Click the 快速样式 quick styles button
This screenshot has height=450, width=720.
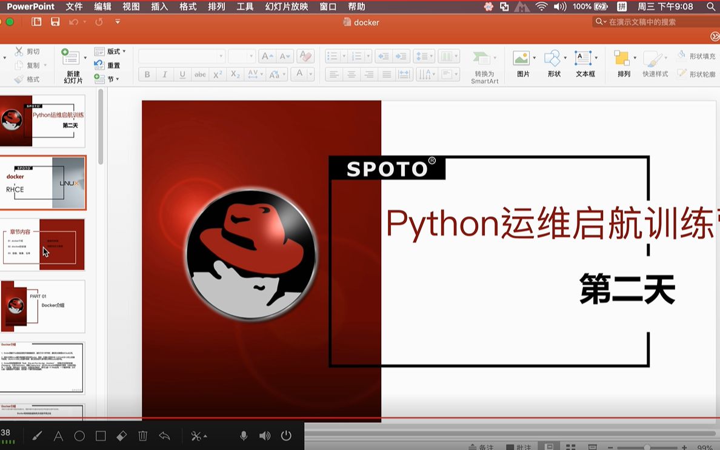(x=655, y=64)
